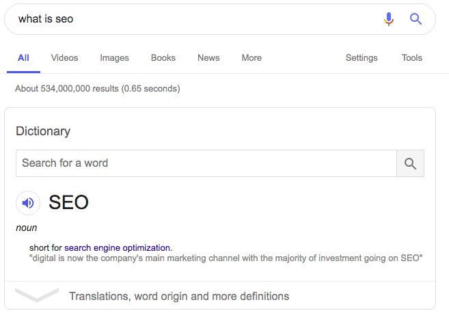Image resolution: width=449 pixels, height=313 pixels.
Task: Select the News tab
Action: [208, 58]
